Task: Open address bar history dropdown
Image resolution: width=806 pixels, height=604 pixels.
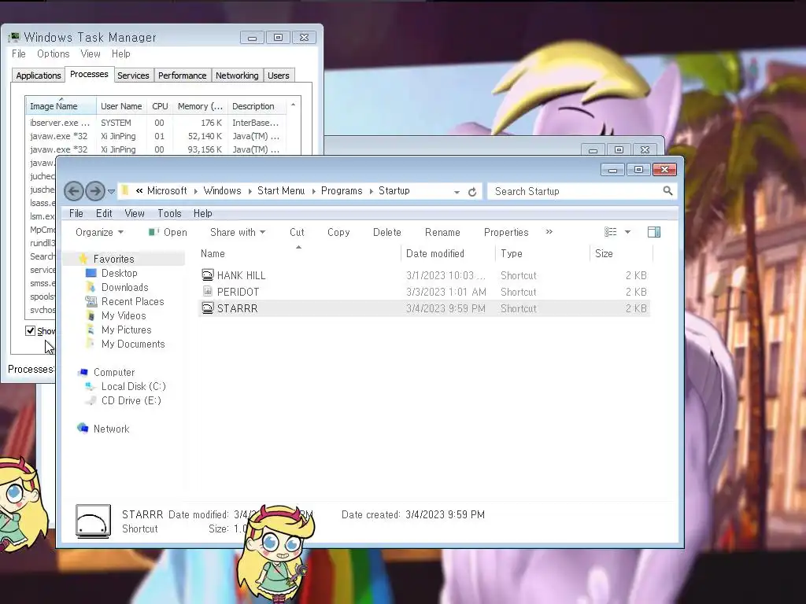Action: click(457, 192)
